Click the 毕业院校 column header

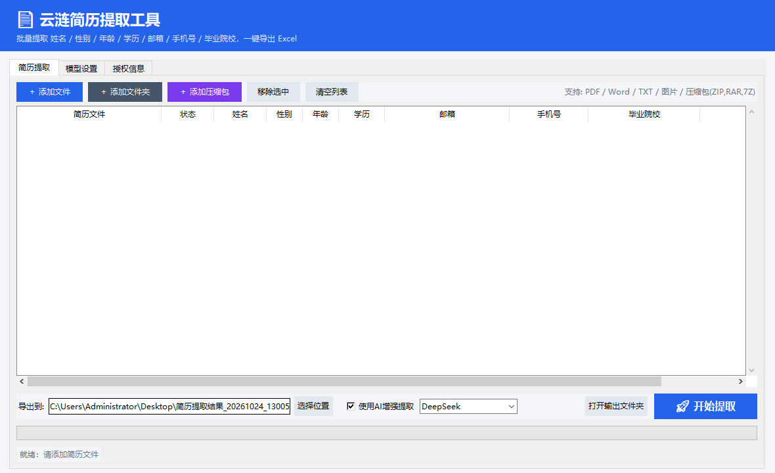tap(644, 114)
